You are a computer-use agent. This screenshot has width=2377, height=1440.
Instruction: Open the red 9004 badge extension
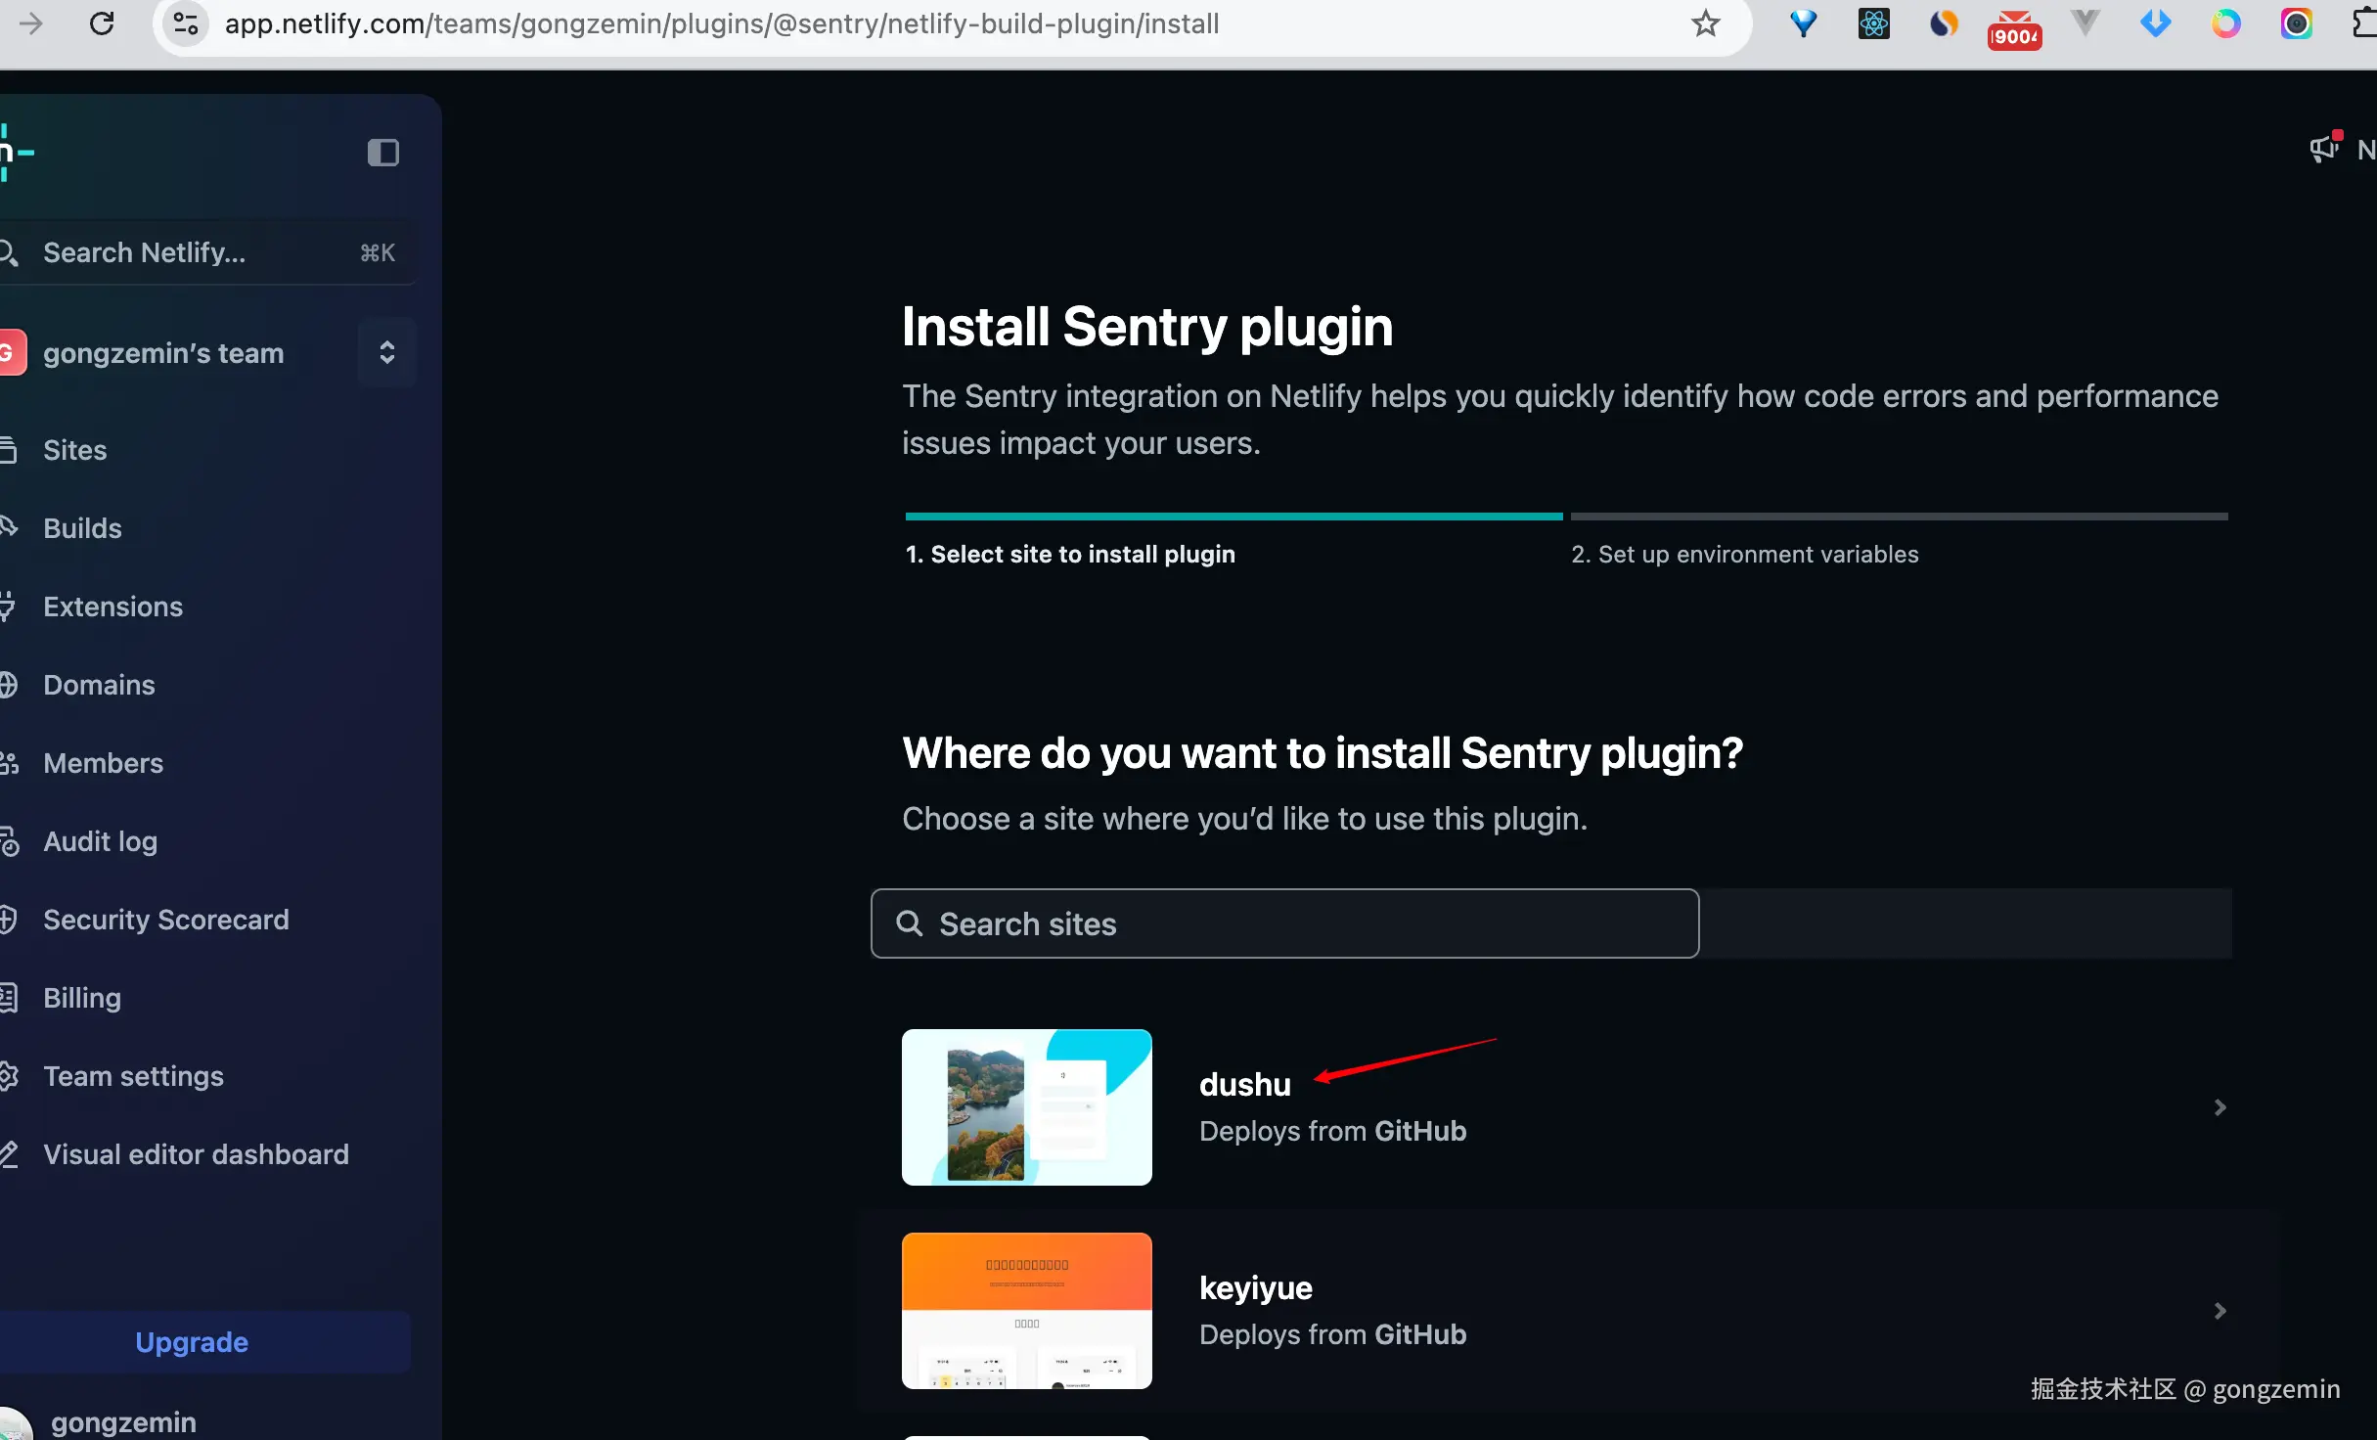[2014, 27]
